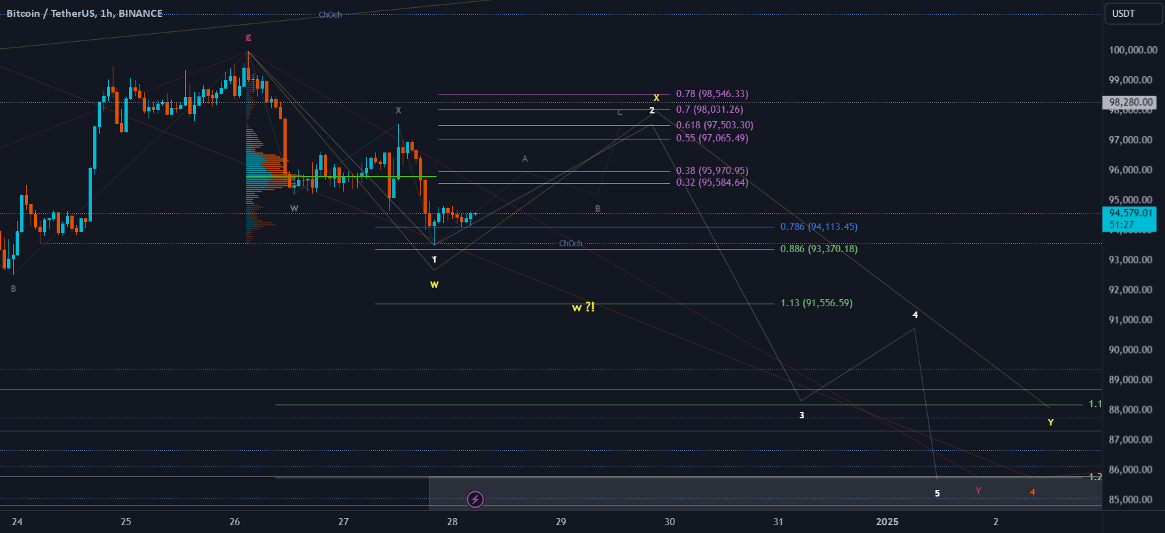Select grey wave label W near volume profile
The image size is (1165, 533).
point(294,209)
